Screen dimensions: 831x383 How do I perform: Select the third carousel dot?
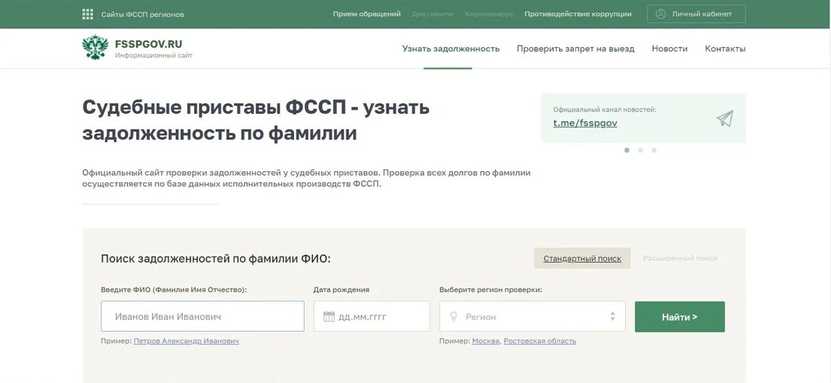pyautogui.click(x=654, y=150)
